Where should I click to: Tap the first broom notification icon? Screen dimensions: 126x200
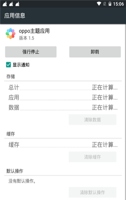pos(5,4)
